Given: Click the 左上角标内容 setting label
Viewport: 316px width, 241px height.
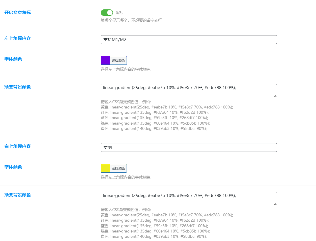Looking at the screenshot, I should [x=18, y=38].
